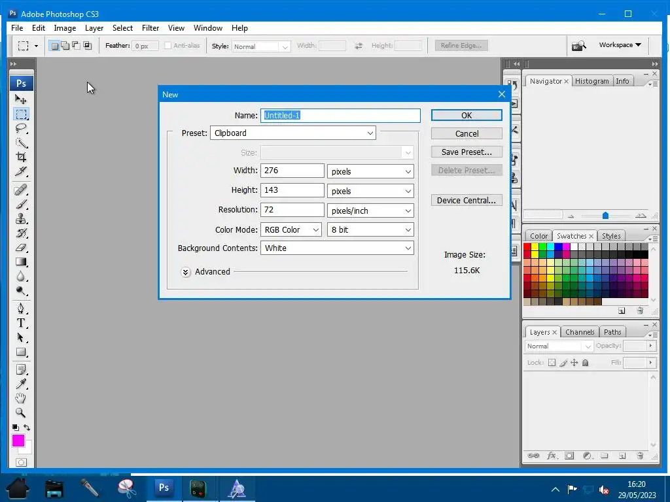Select the Magic Wand tool
The image size is (670, 502).
click(20, 143)
